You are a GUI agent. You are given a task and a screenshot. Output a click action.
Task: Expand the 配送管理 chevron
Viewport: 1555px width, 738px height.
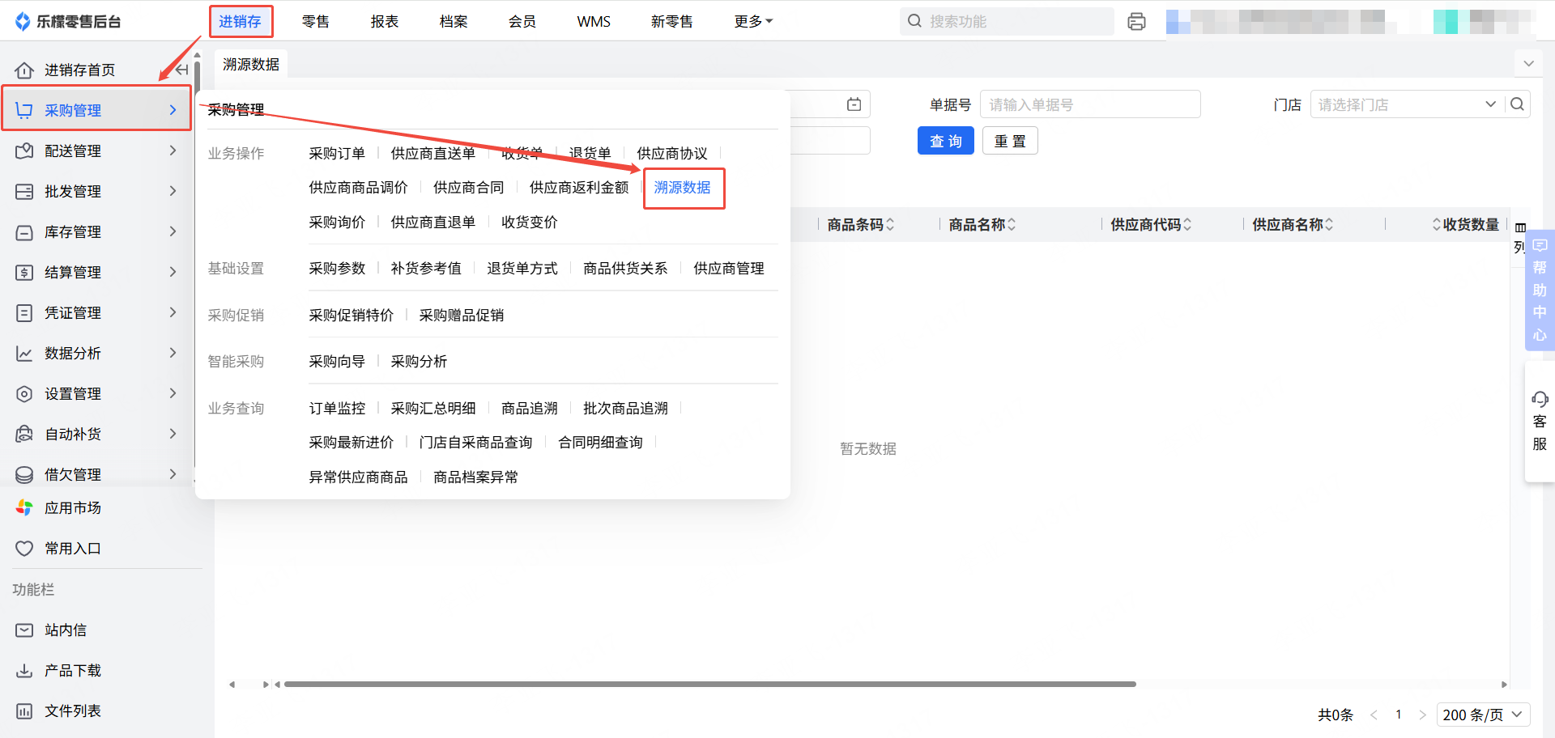[173, 151]
